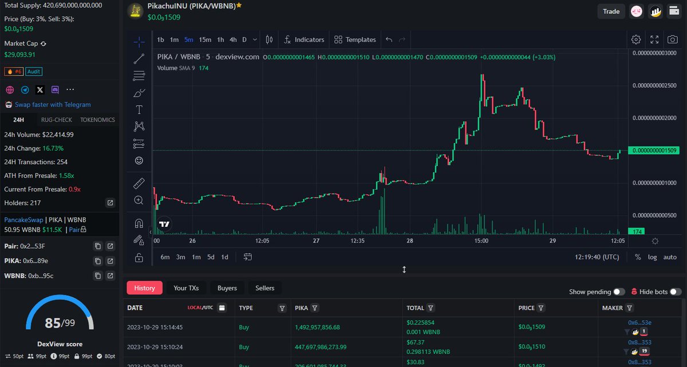Activate the zoom in tool

click(x=139, y=200)
